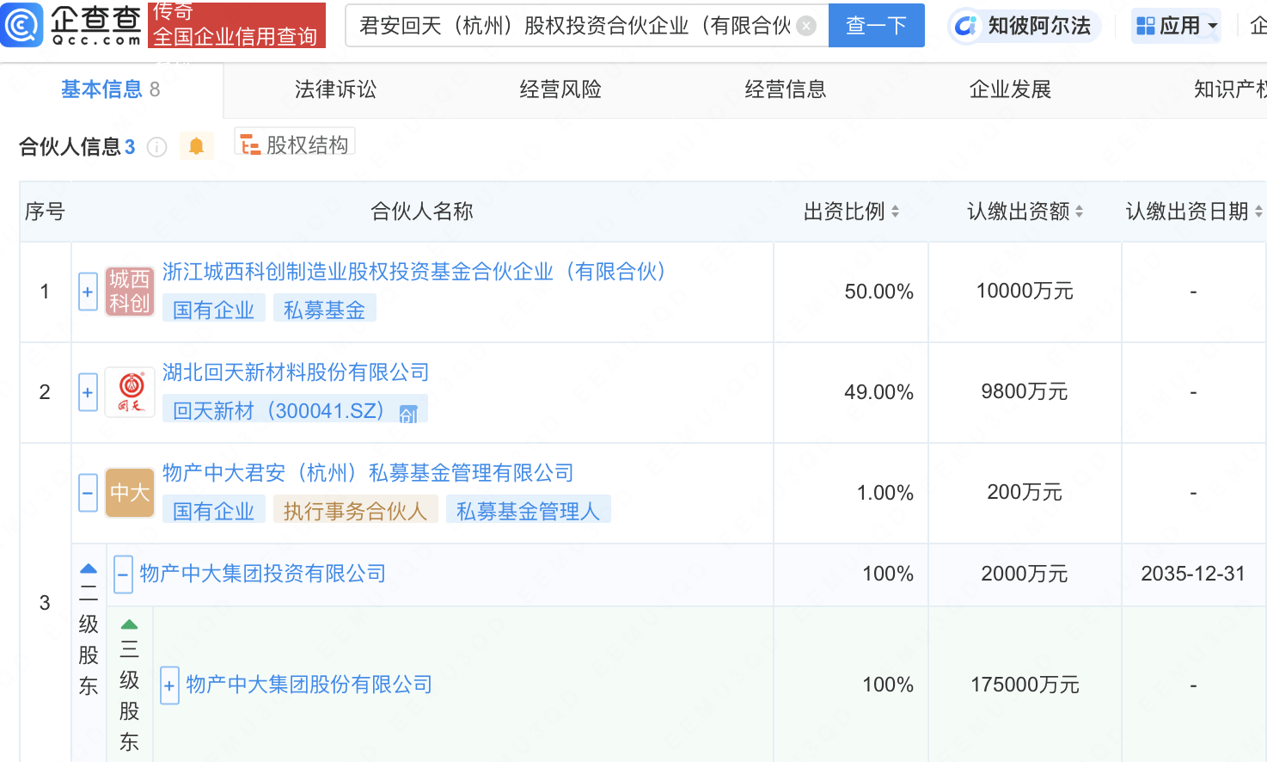Image resolution: width=1267 pixels, height=762 pixels.
Task: Expand row for 浙江城西科创制造业股权投资基金
Action: point(88,292)
